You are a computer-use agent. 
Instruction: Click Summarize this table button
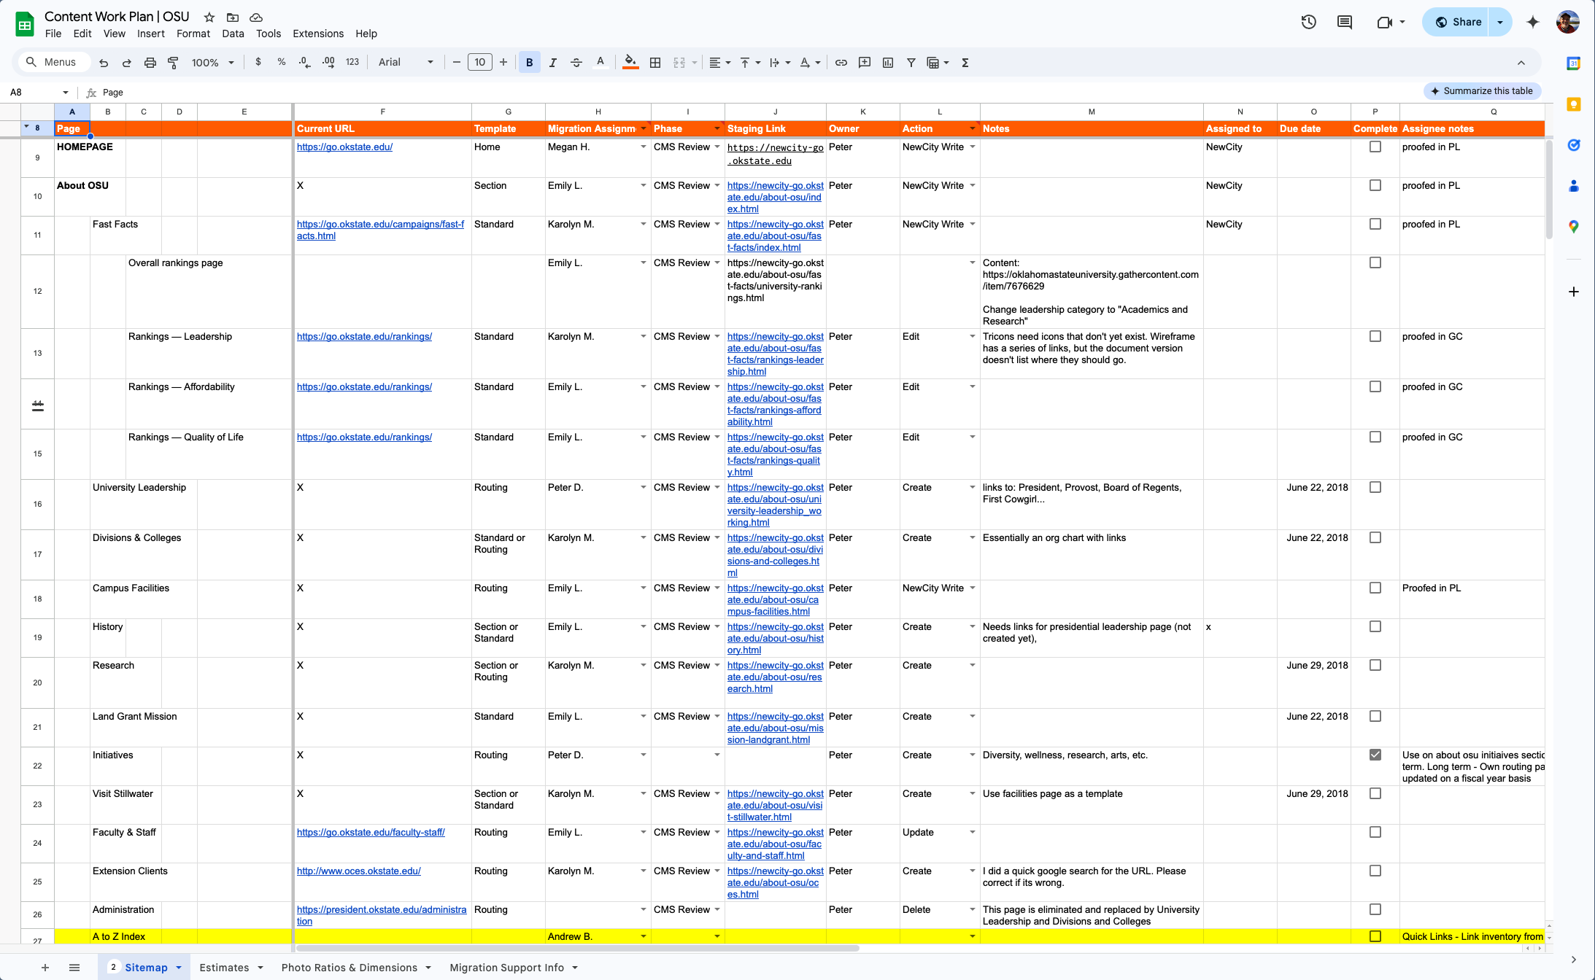(x=1482, y=91)
